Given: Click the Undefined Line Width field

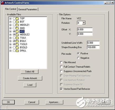Looking at the screenshot, I should (x=93, y=43).
